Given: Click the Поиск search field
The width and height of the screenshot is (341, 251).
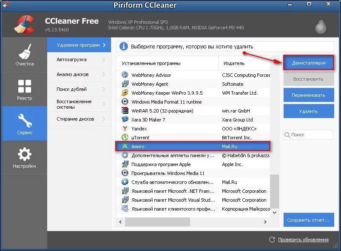Looking at the screenshot, I should [x=308, y=135].
